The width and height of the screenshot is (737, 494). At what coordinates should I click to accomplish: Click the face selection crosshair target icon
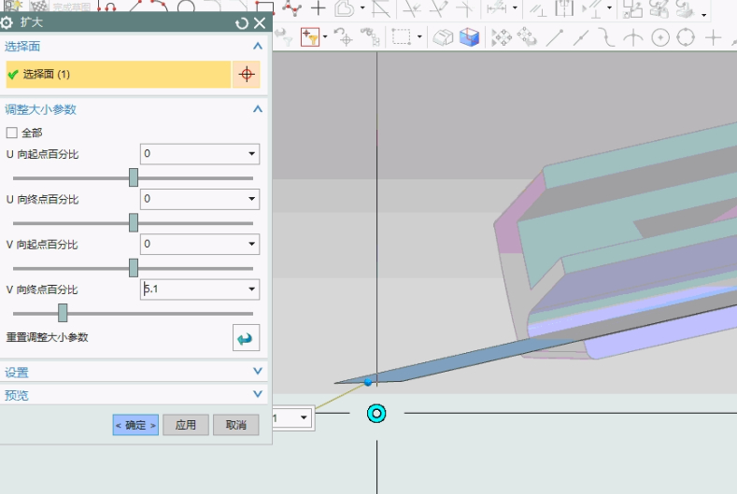click(247, 75)
